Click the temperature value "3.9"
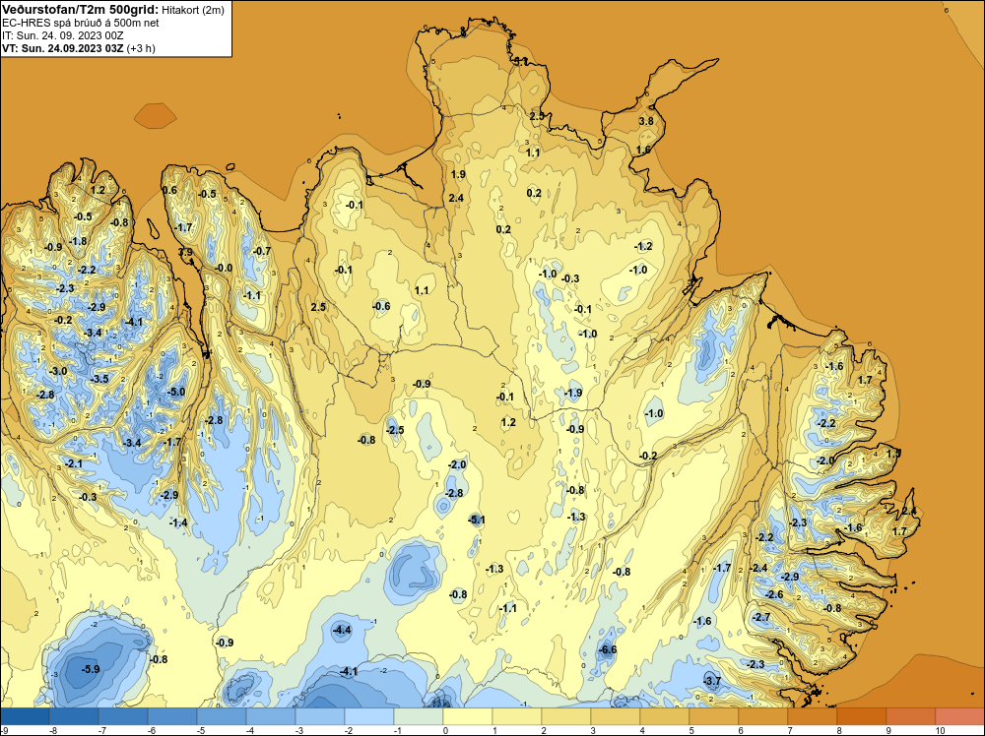 pyautogui.click(x=185, y=252)
